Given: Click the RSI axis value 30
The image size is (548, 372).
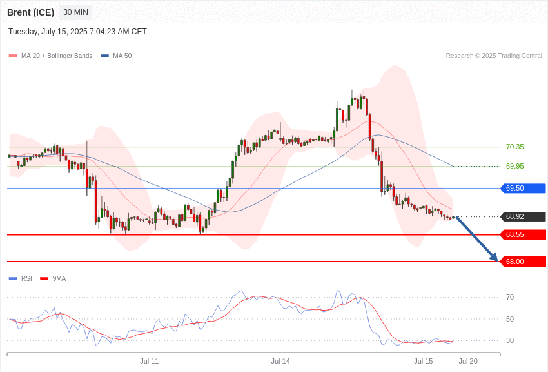Looking at the screenshot, I should coord(510,340).
